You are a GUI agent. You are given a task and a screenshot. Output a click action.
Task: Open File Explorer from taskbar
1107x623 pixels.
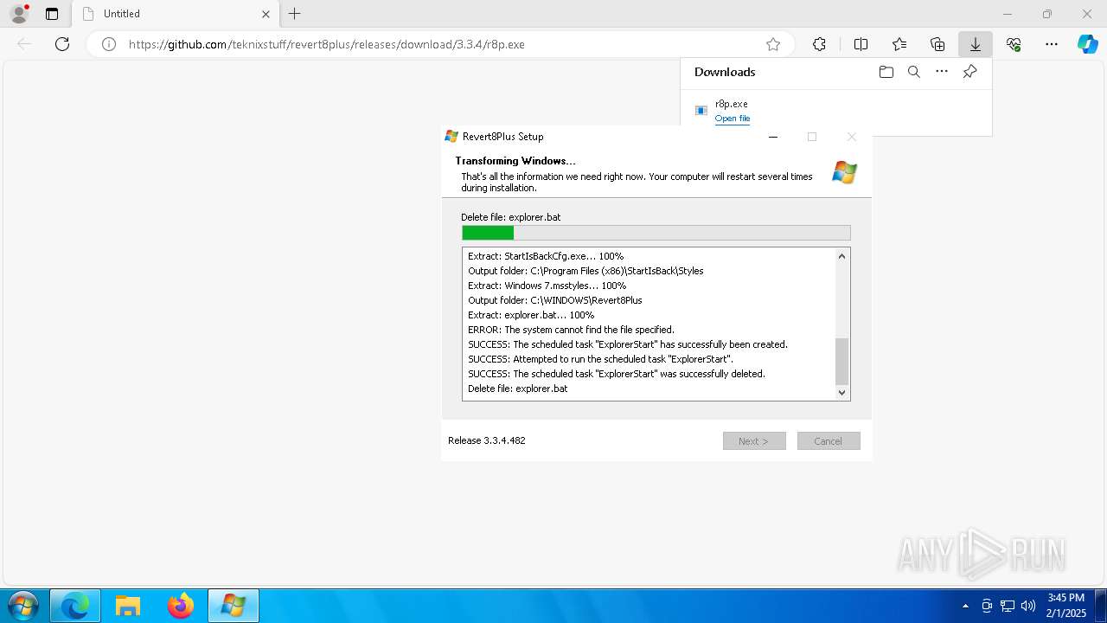pyautogui.click(x=128, y=606)
